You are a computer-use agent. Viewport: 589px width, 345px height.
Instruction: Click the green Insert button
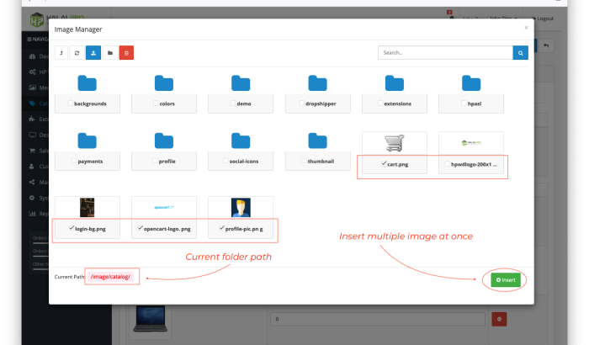pyautogui.click(x=506, y=280)
